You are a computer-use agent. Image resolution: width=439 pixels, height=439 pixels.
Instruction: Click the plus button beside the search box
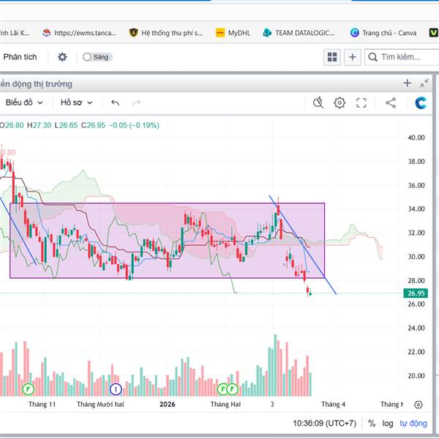coord(353,56)
